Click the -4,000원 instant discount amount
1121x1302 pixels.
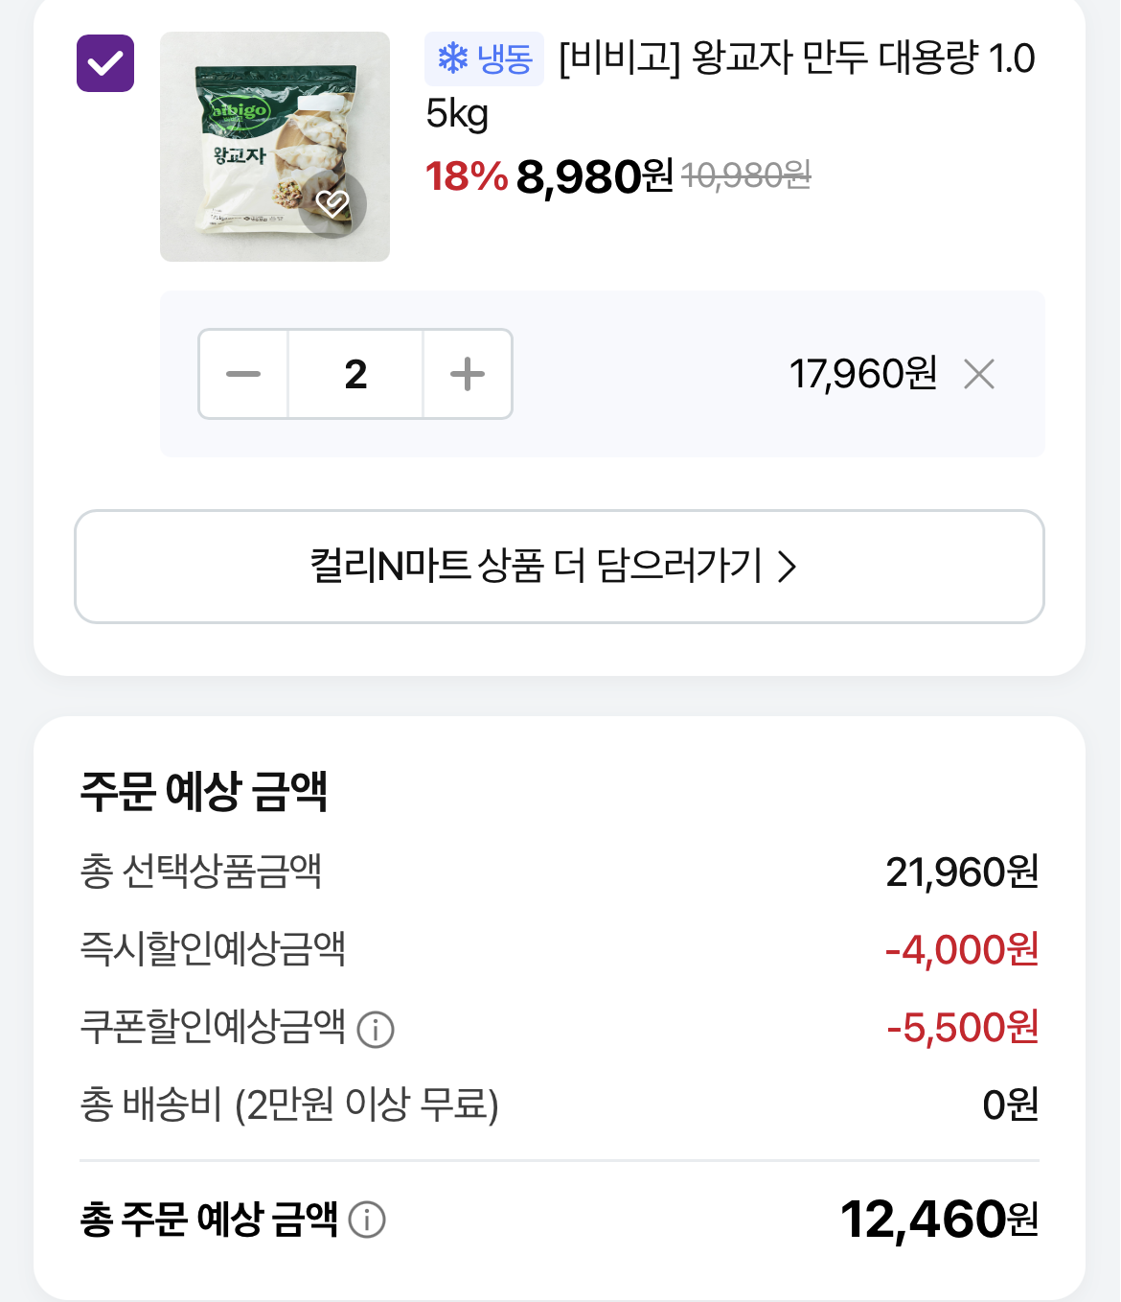[x=961, y=950]
